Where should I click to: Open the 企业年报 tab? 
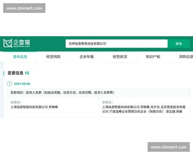87,57
